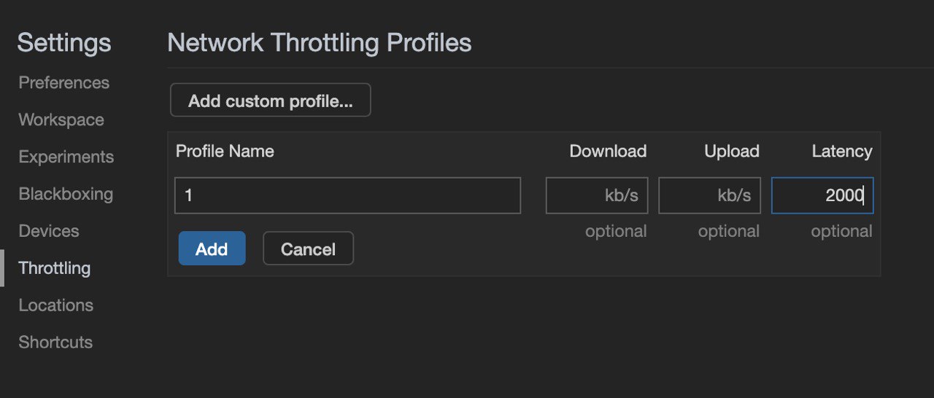Image resolution: width=934 pixels, height=398 pixels.
Task: Open the Locations settings tab
Action: tap(56, 305)
